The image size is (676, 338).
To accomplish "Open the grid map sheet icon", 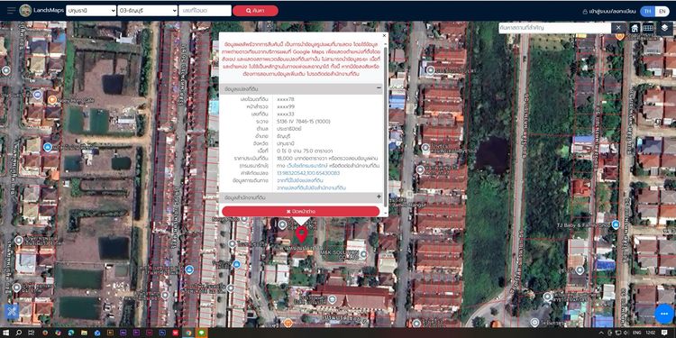I will coord(648,28).
